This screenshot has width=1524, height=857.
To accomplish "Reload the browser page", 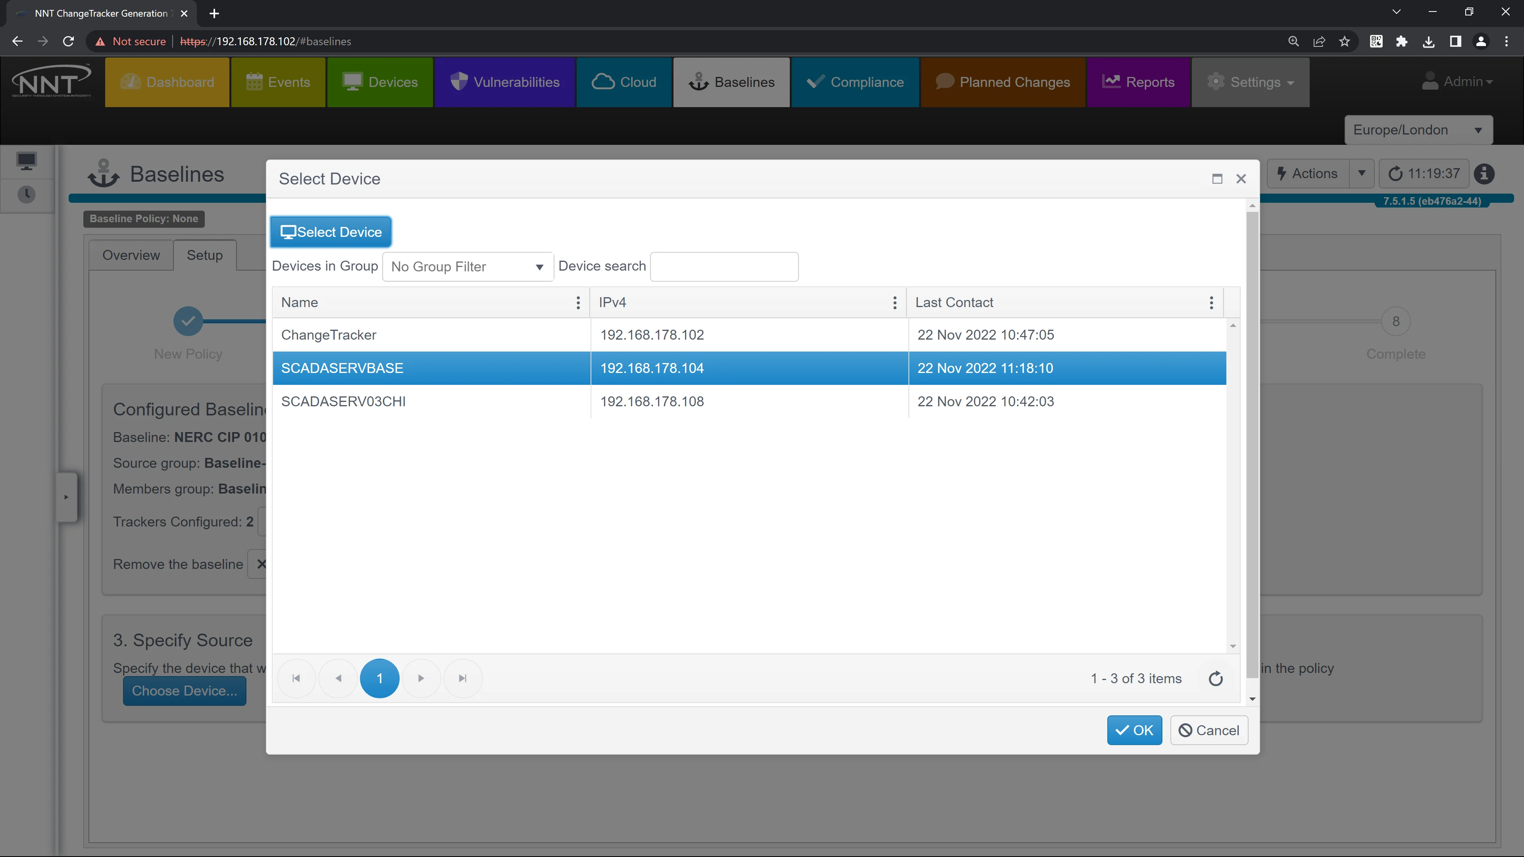I will (x=69, y=41).
